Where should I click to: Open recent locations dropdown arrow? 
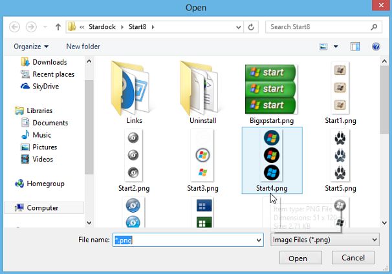coord(45,26)
